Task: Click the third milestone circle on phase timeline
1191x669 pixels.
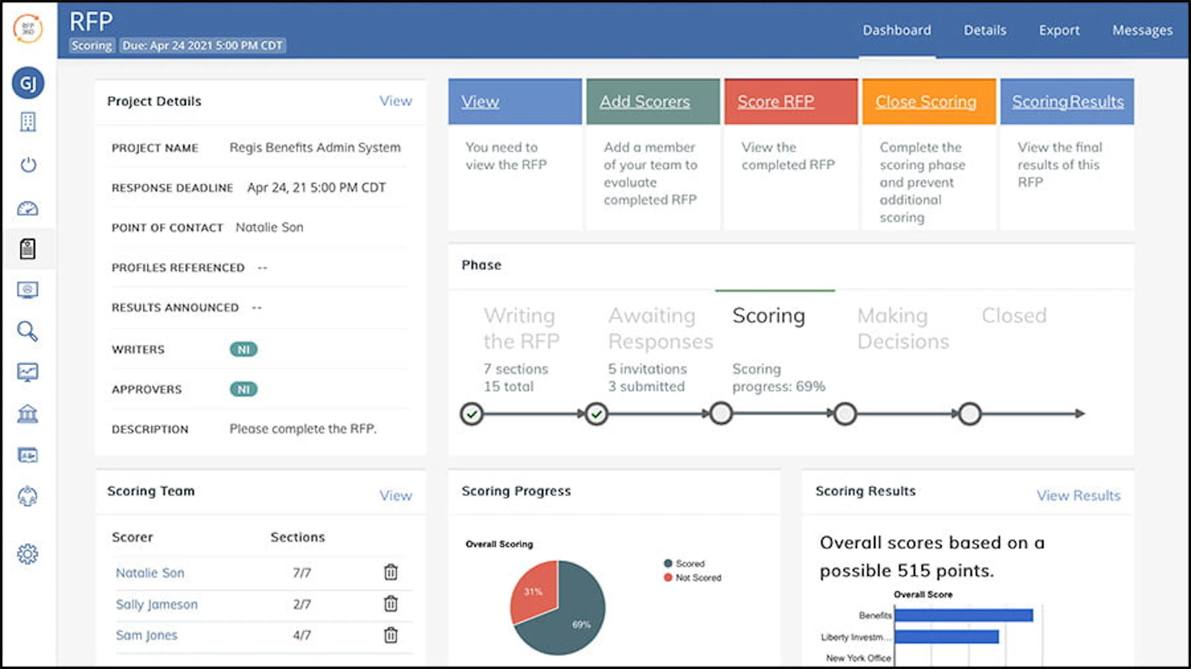Action: 720,413
